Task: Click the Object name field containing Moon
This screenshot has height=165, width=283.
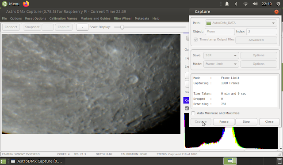Action: click(220, 31)
